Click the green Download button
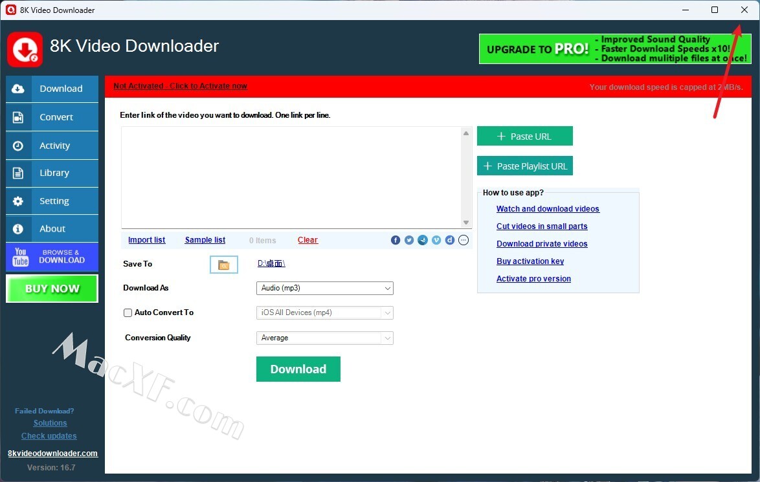This screenshot has height=482, width=760. click(x=298, y=369)
